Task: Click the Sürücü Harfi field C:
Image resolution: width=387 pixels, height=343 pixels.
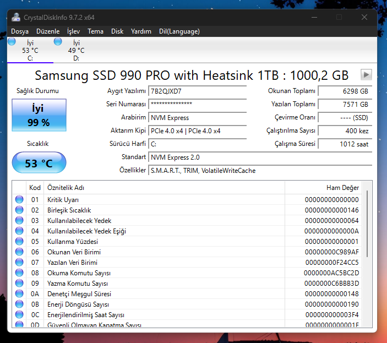Action: [x=198, y=144]
